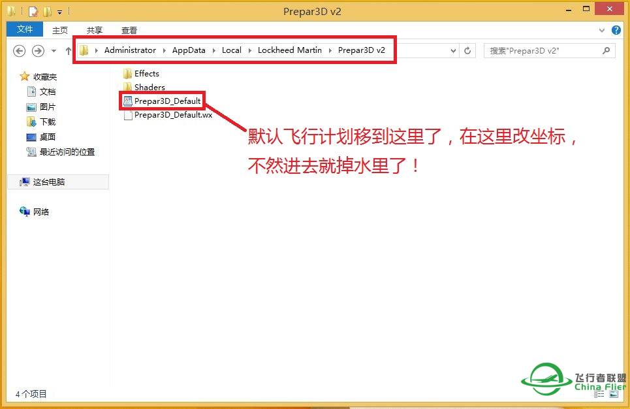Refresh the current folder
This screenshot has width=630, height=409.
coord(467,51)
